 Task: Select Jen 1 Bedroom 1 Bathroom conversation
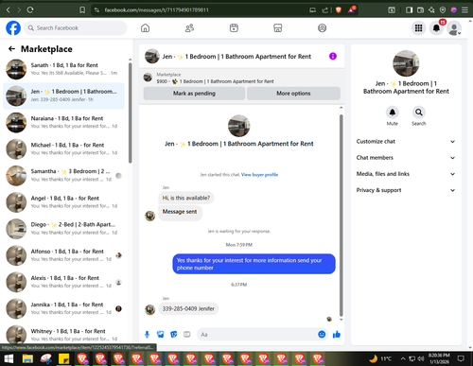(63, 96)
